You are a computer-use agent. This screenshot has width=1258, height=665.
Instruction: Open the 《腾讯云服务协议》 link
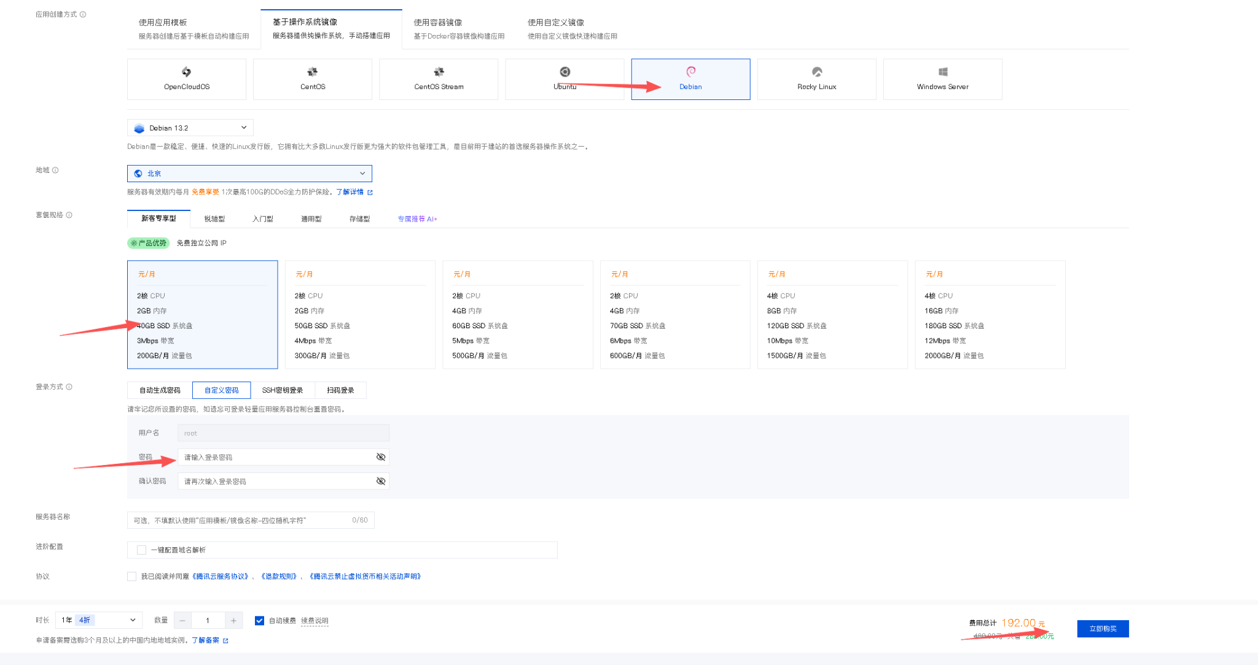coord(221,576)
